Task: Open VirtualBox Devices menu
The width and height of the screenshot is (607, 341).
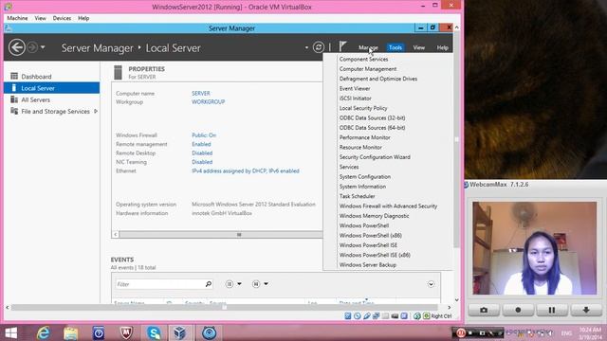Action: (62, 18)
